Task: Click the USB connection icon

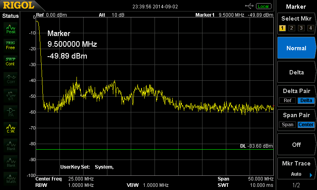Action: point(250,6)
